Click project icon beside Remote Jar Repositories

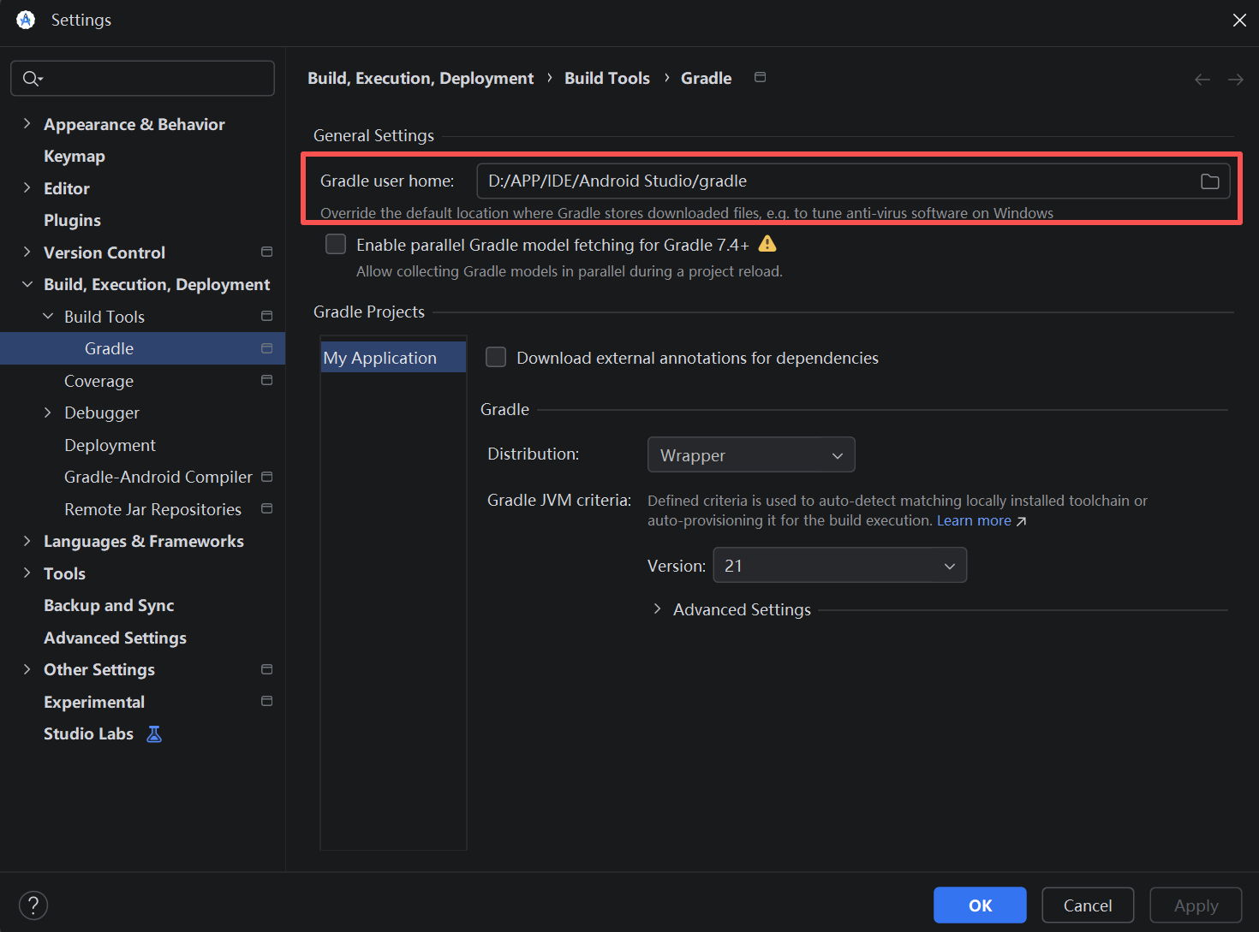(267, 508)
